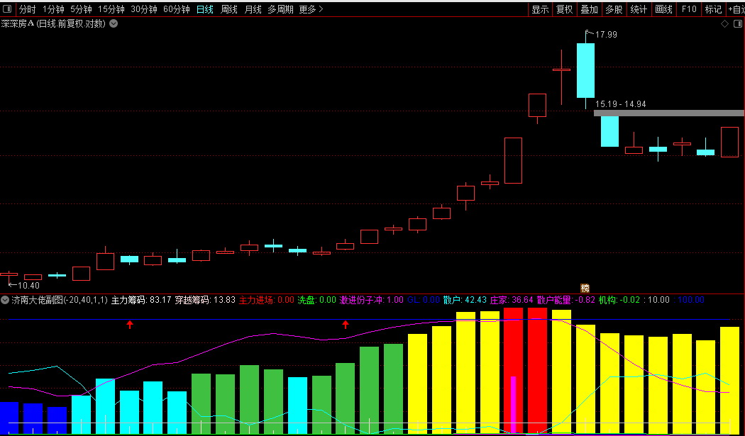Switch to the 周线 weekly tab
745x436 pixels.
(229, 9)
